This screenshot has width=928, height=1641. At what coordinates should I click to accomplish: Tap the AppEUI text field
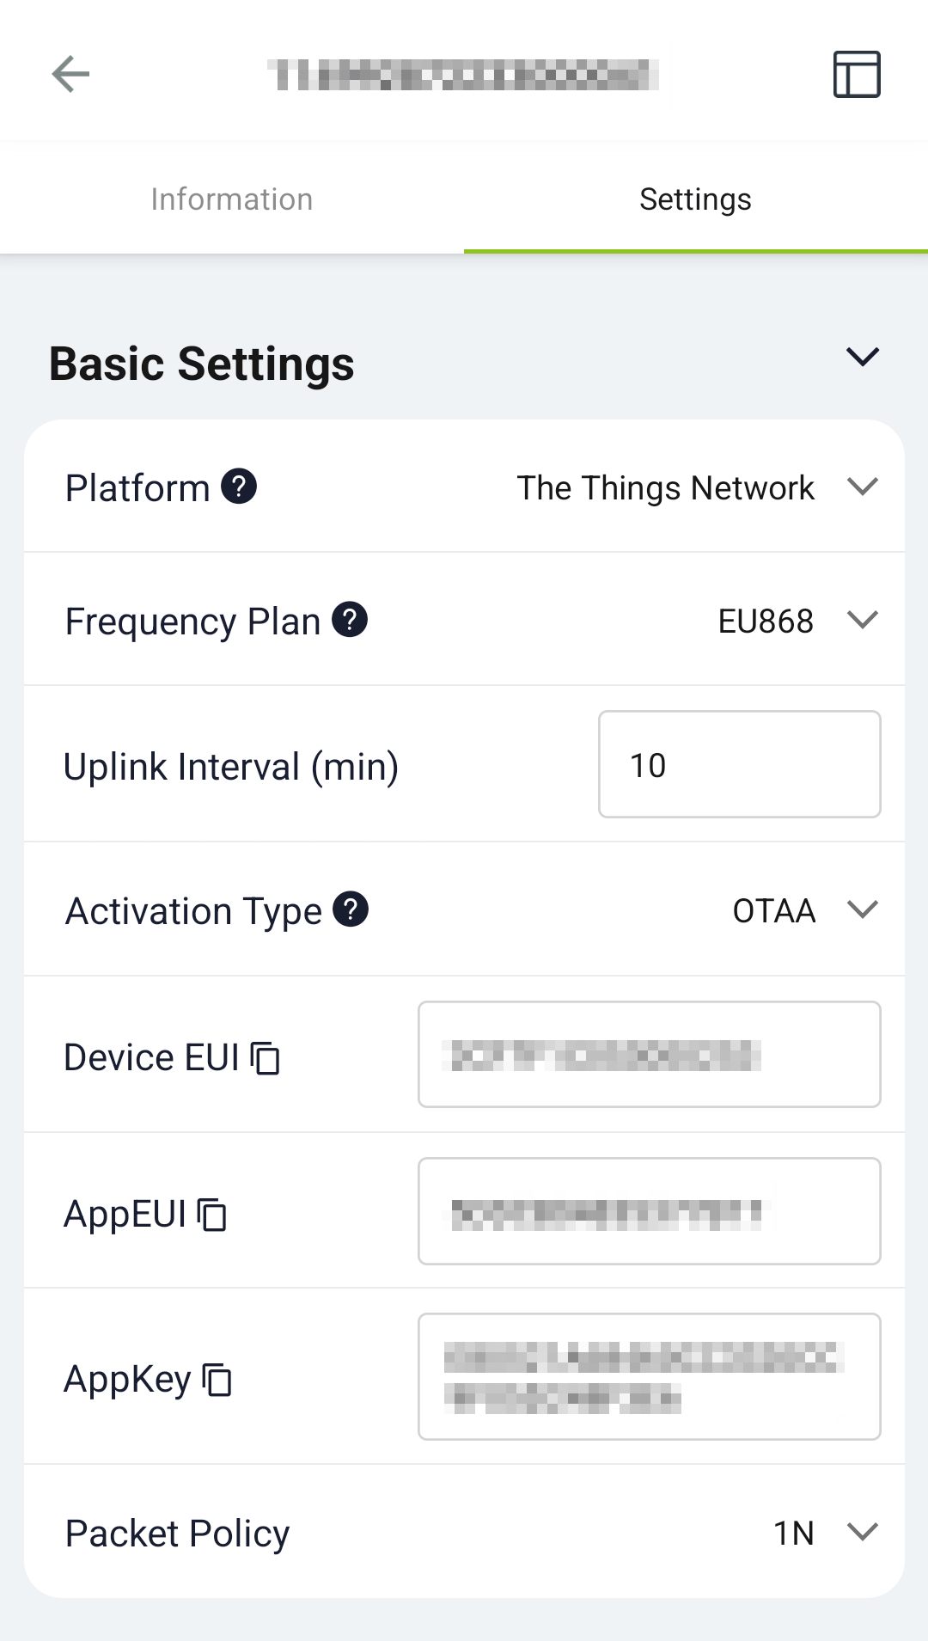tap(649, 1211)
